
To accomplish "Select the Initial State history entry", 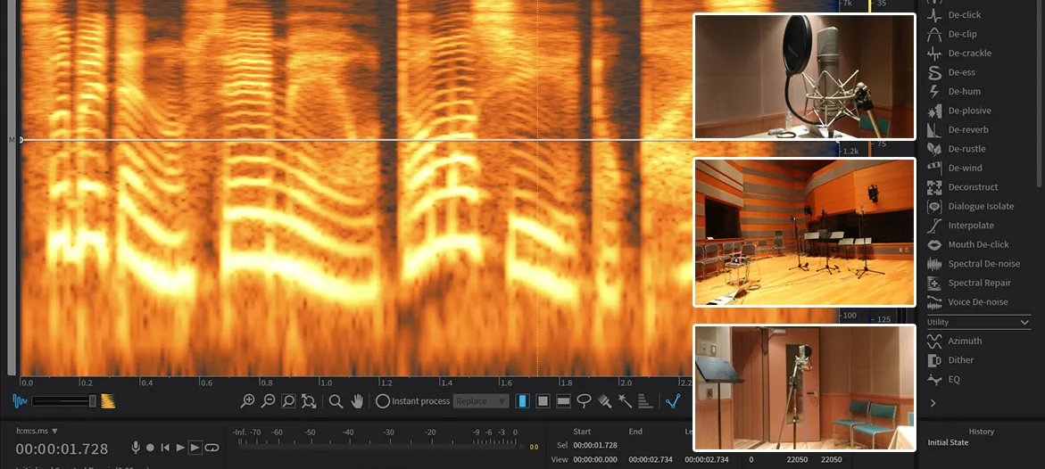I will (x=948, y=442).
